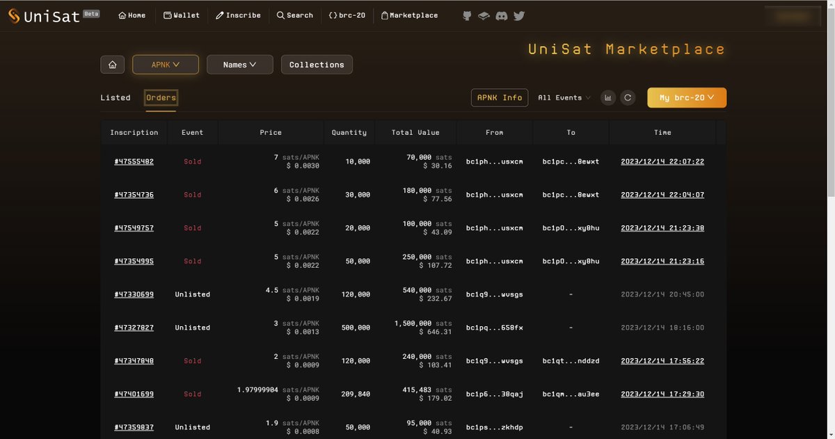Open transaction time 2023/12/14 17:56:22

(662, 361)
